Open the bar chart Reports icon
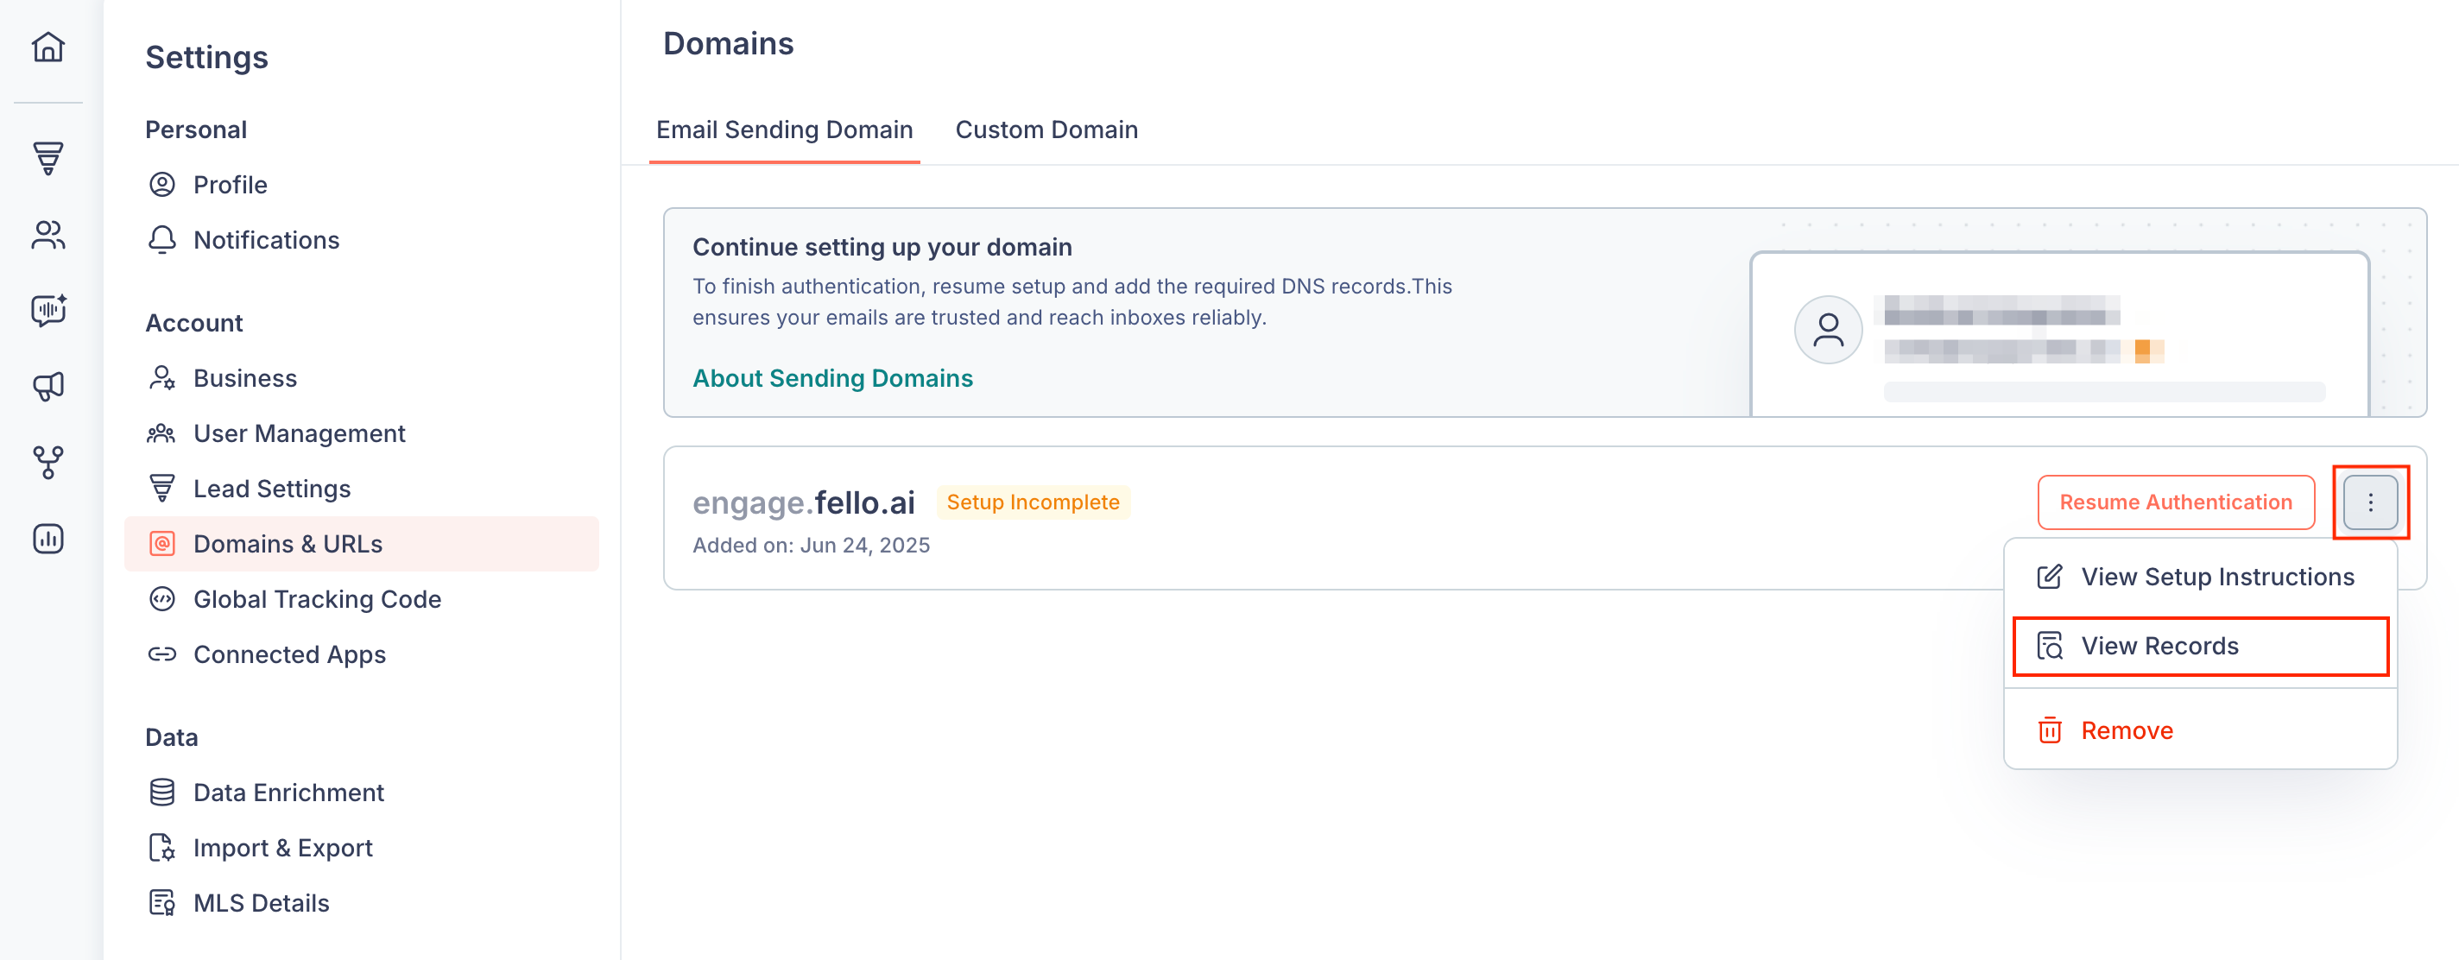The height and width of the screenshot is (960, 2459). point(47,540)
